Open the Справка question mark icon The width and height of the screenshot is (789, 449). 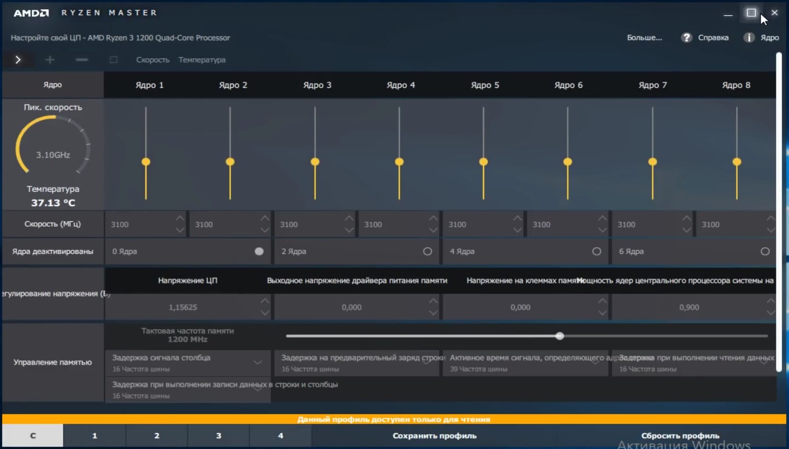pos(687,38)
